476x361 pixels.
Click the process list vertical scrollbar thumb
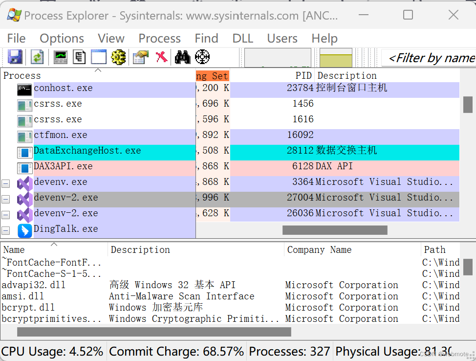tap(468, 105)
